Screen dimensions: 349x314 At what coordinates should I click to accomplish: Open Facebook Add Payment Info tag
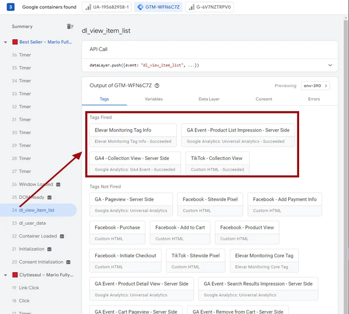click(x=285, y=204)
